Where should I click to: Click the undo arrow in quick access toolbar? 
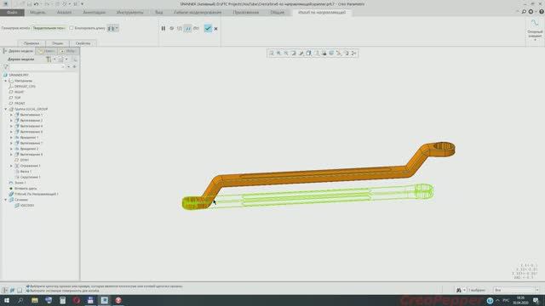36,3
